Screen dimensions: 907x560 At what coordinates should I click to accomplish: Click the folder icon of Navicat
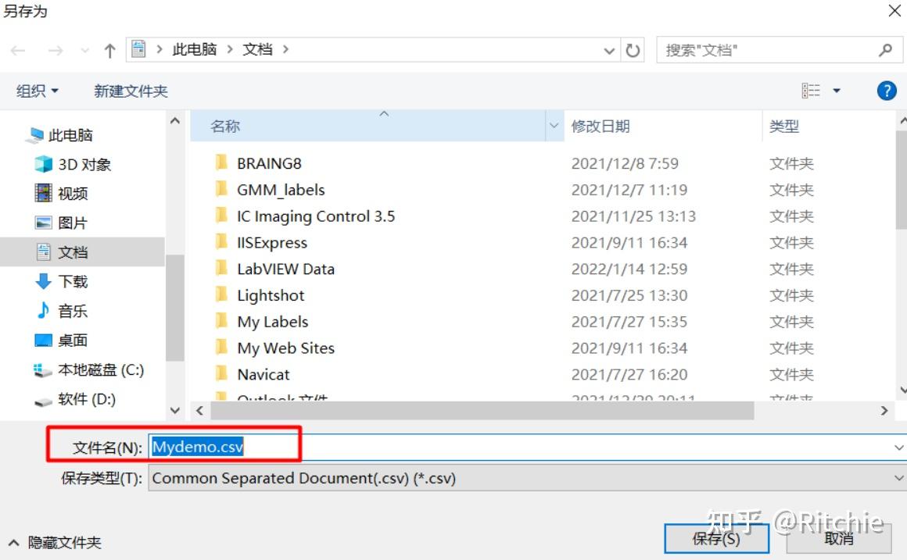221,373
